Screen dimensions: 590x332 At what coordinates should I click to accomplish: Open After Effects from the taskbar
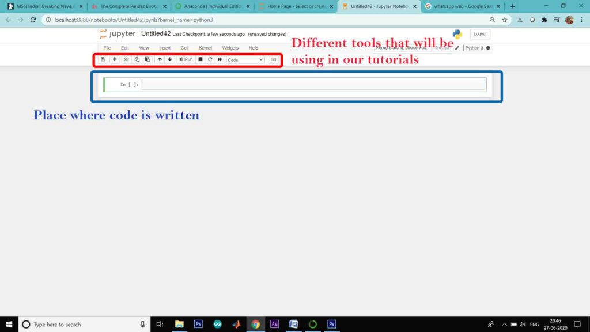point(274,324)
